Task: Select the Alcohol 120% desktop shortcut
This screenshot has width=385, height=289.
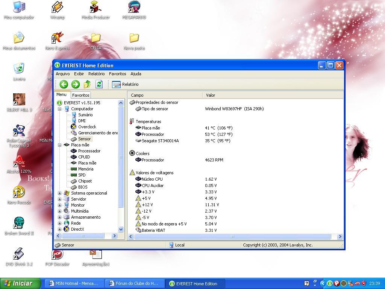Action: [19, 164]
